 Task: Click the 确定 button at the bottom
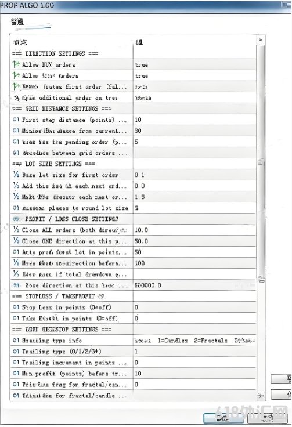[223, 418]
